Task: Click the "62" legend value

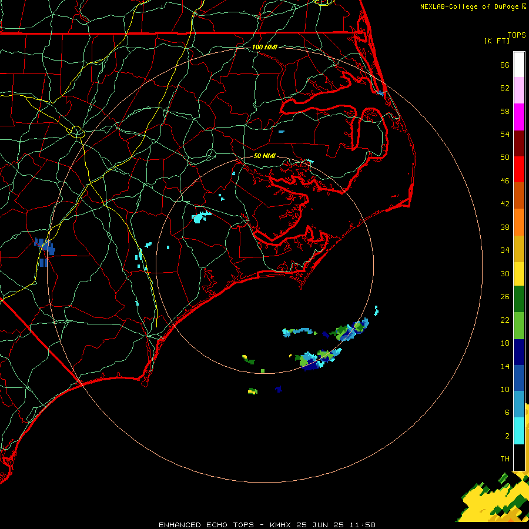Action: [x=505, y=88]
